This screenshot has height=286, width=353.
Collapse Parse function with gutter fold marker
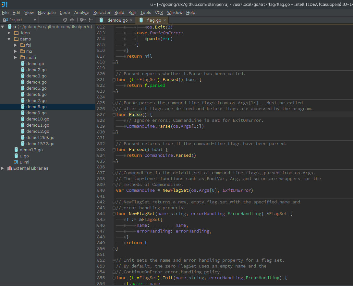point(114,114)
